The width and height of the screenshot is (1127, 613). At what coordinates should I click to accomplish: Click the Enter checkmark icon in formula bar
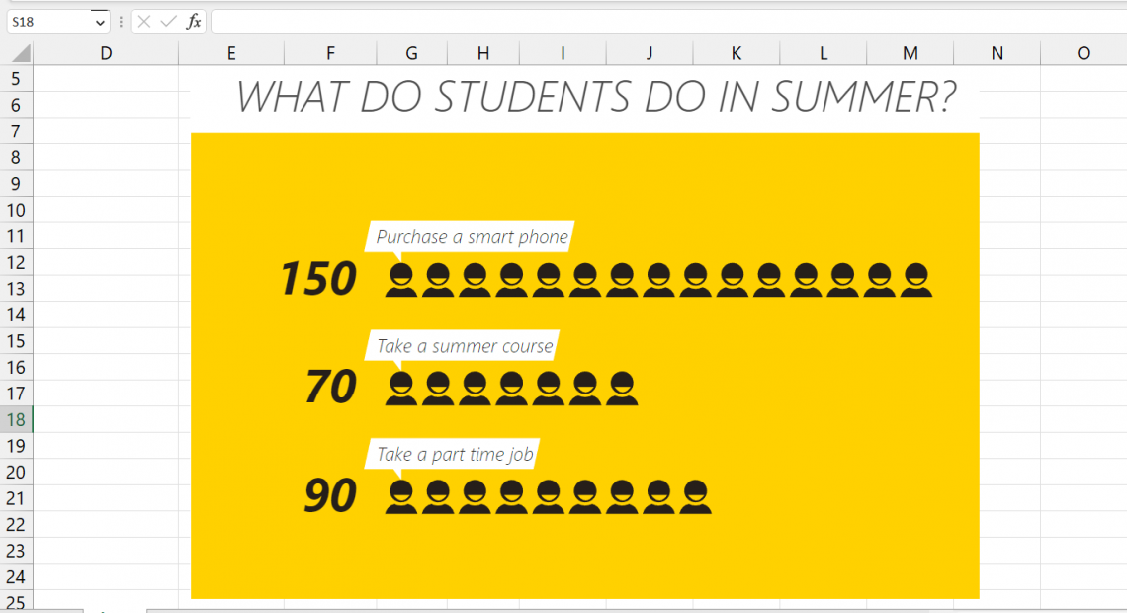[x=168, y=21]
